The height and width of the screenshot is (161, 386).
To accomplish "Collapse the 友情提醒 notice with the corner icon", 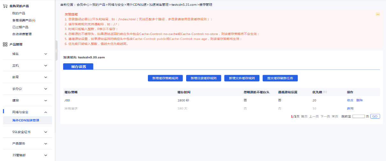I will pos(378,14).
